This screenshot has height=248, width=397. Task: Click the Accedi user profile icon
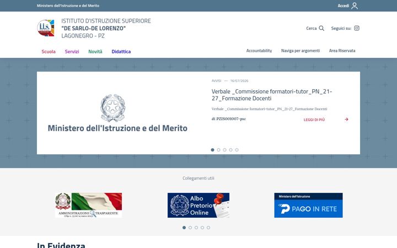pyautogui.click(x=355, y=6)
